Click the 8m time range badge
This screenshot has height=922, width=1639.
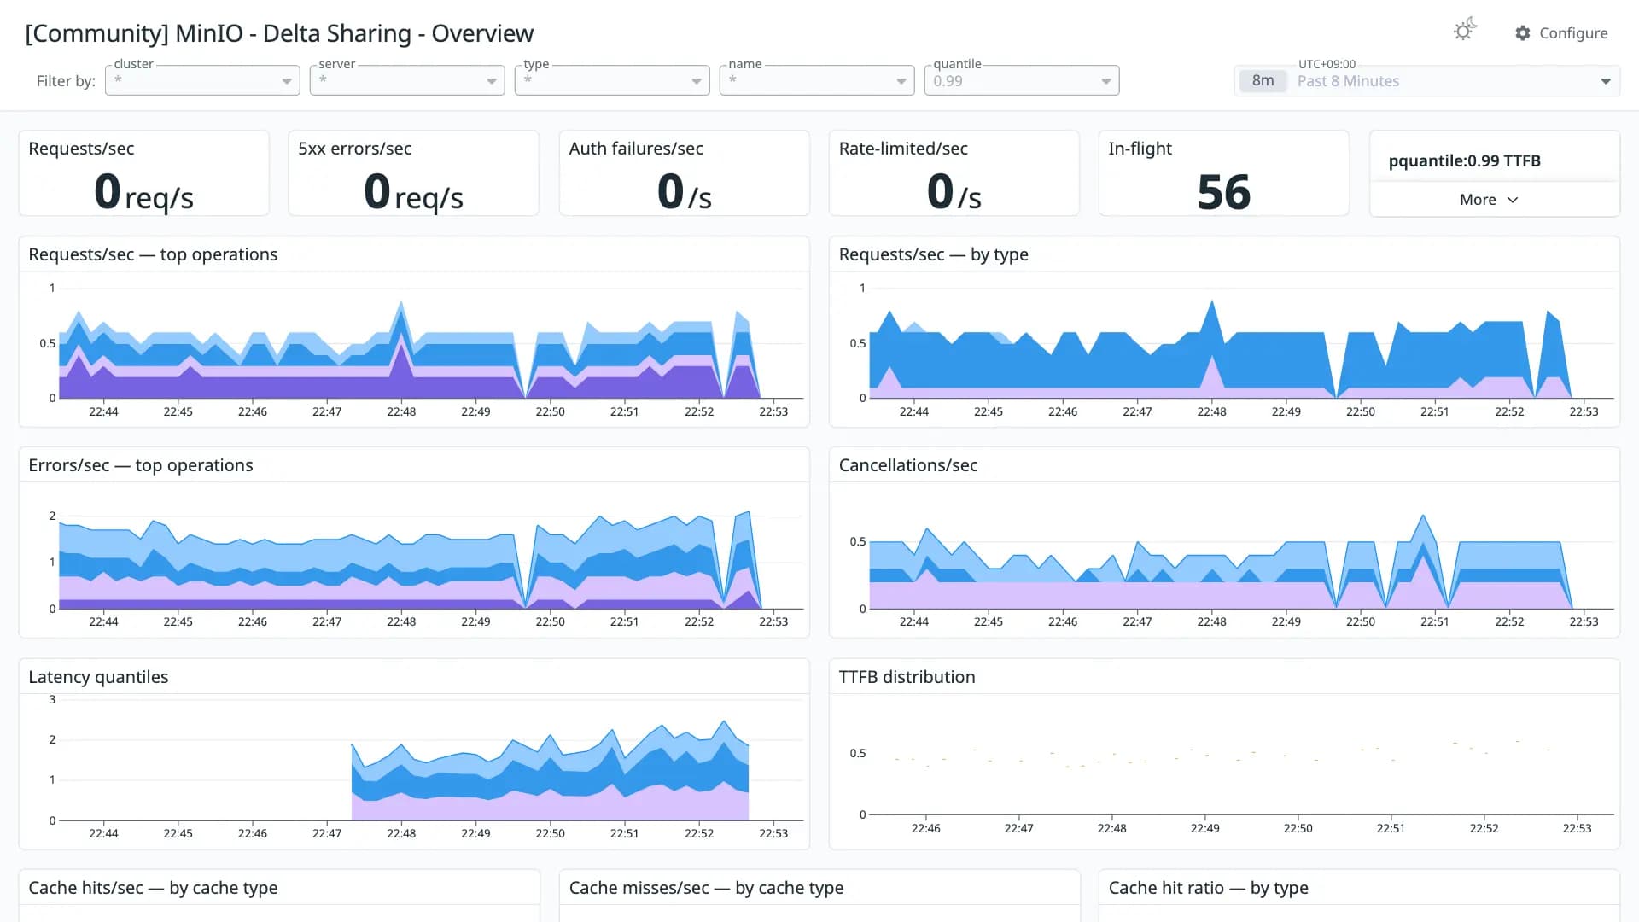(1263, 81)
